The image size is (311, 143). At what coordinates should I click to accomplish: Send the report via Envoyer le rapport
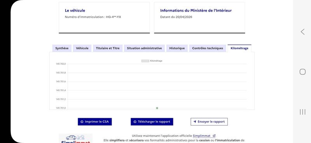coord(209,122)
